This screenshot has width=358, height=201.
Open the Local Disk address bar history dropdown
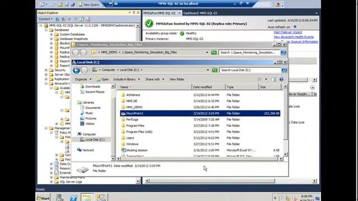(208, 70)
